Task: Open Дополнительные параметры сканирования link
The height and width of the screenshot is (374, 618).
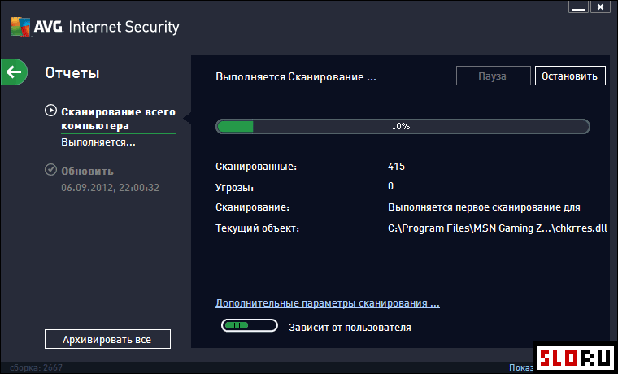Action: [328, 303]
